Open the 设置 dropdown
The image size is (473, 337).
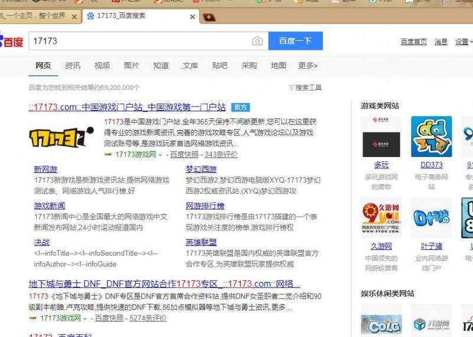[x=464, y=42]
